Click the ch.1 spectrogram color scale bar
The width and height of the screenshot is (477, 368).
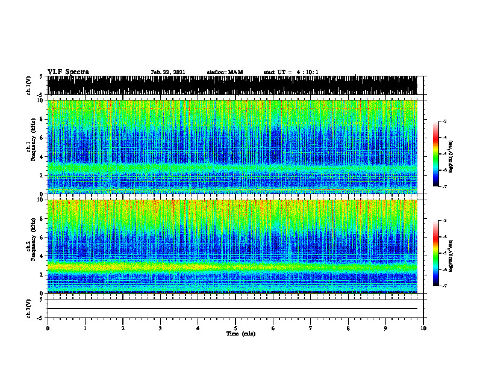tap(436, 154)
